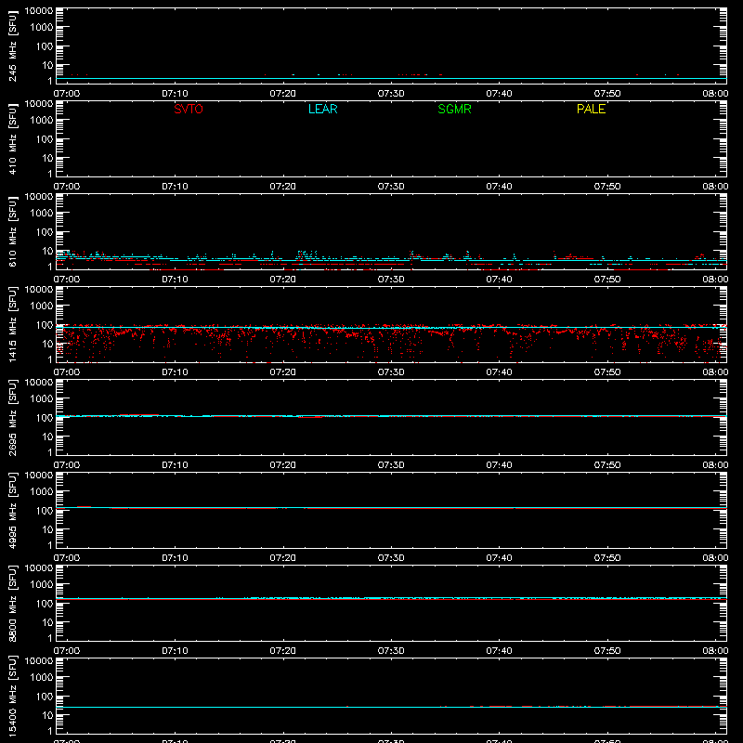Click 07:30 tick under the 8800 MHz panel
Image resolution: width=743 pixels, height=743 pixels.
click(x=391, y=651)
